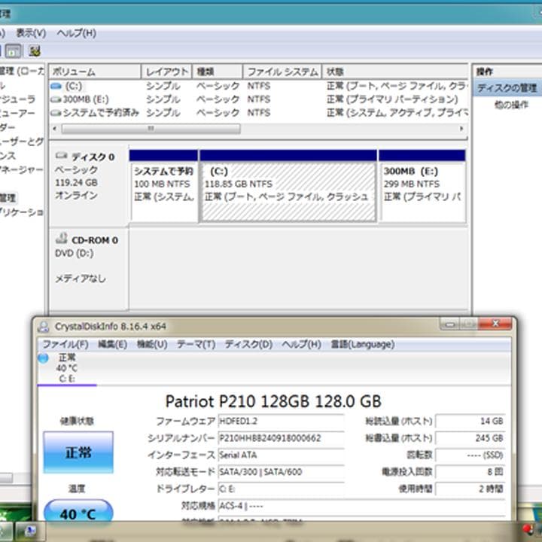The image size is (542, 542).
Task: Click DVD (D:) label text
Action: (x=74, y=254)
